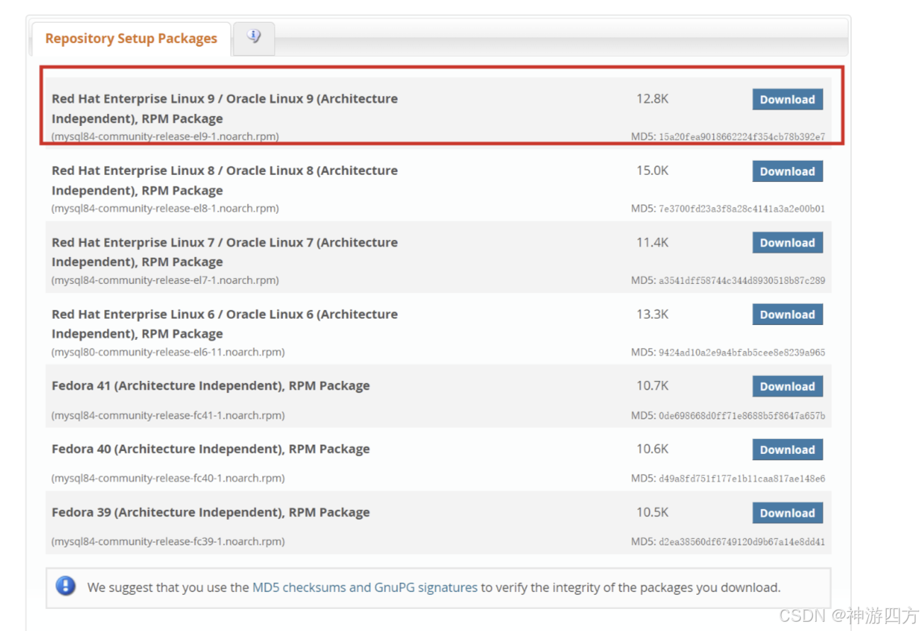Download the Red Hat Enterprise Linux 6 package
The width and height of the screenshot is (922, 631).
click(787, 315)
